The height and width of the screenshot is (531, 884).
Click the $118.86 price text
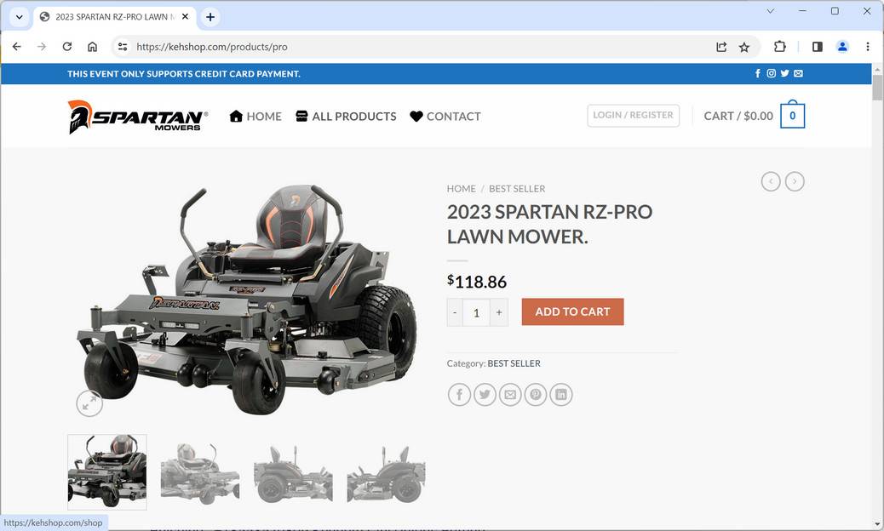coord(477,282)
